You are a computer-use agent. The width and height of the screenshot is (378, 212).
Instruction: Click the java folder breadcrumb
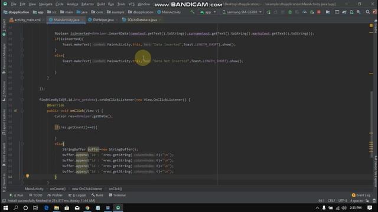[82, 12]
